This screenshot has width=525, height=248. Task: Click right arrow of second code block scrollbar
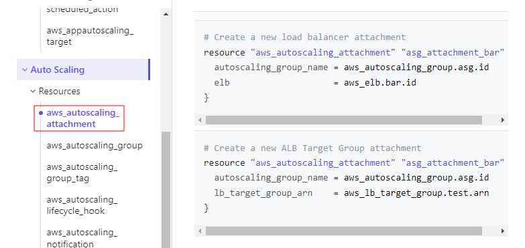pos(503,231)
